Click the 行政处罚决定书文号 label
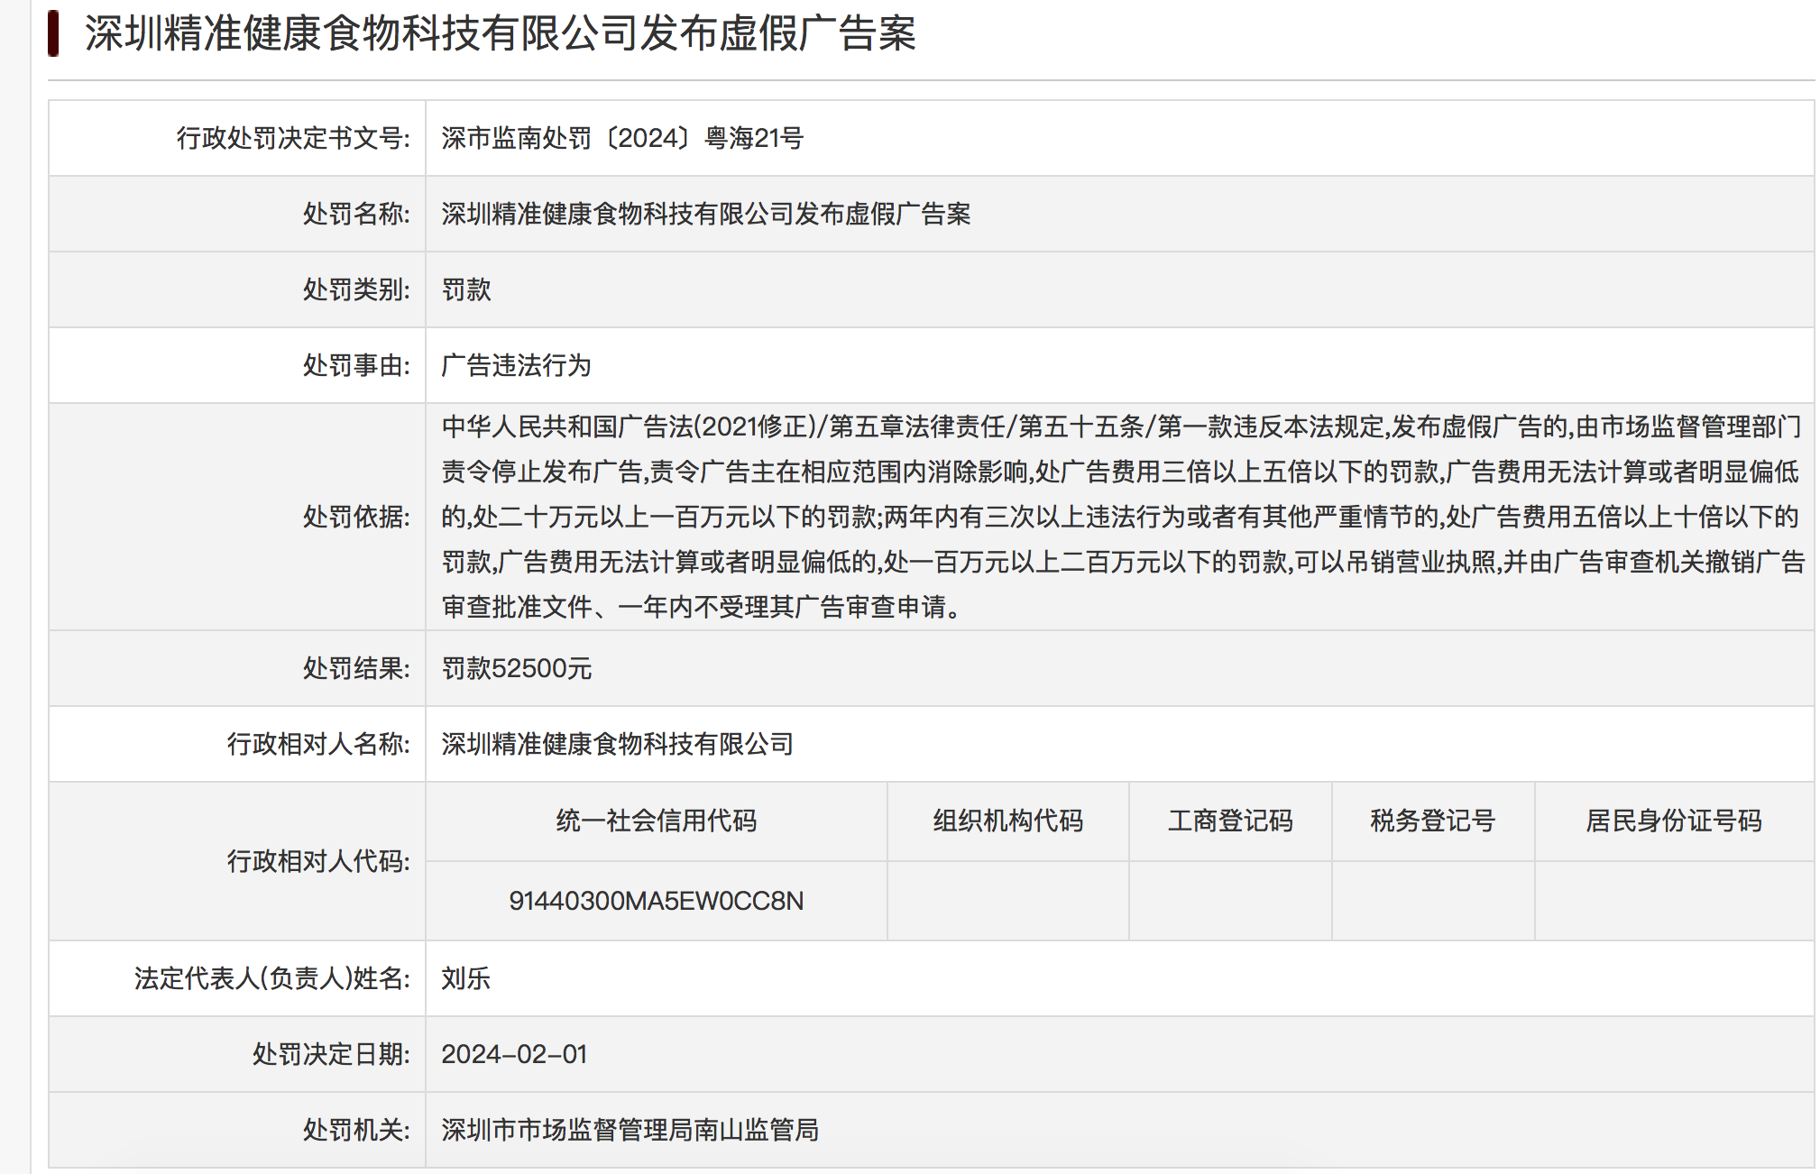Screen dimensions: 1820x1174 click(x=293, y=138)
